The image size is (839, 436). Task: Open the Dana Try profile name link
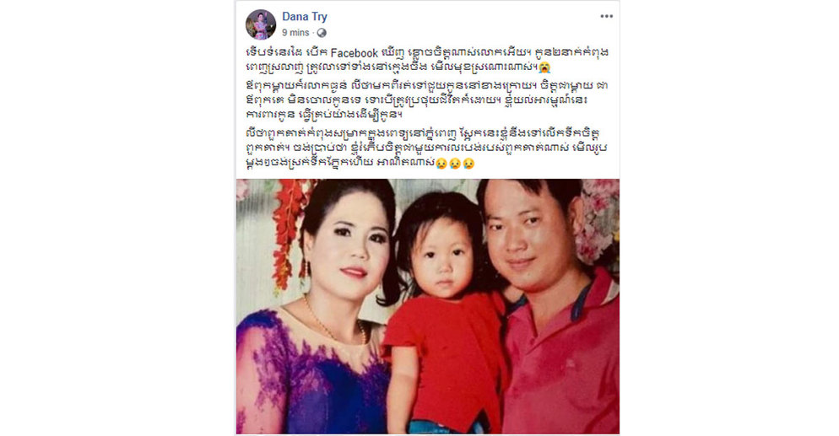click(x=305, y=17)
